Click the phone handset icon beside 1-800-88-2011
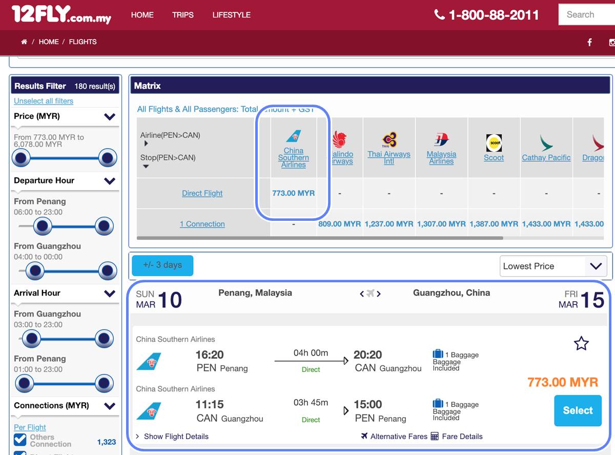615x455 pixels. [x=439, y=14]
